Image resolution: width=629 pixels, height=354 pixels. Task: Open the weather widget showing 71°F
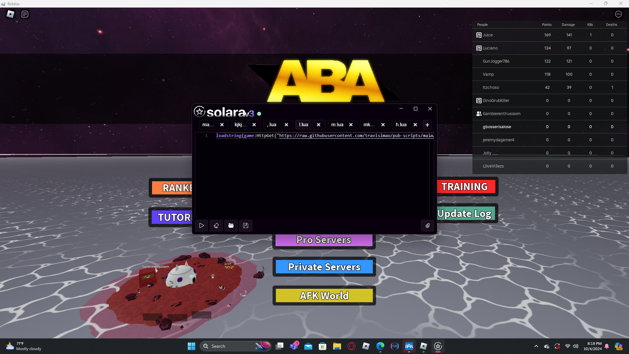pyautogui.click(x=24, y=346)
